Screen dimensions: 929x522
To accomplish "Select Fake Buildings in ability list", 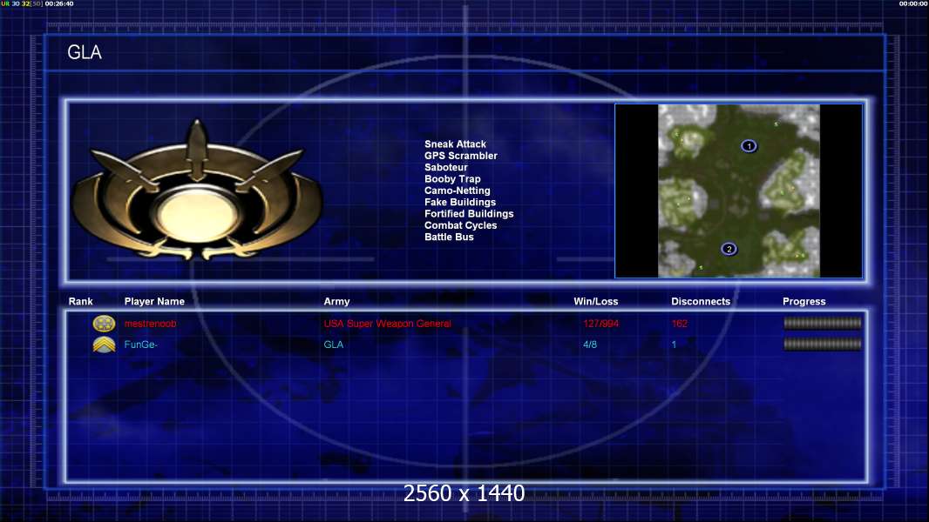I will 460,202.
